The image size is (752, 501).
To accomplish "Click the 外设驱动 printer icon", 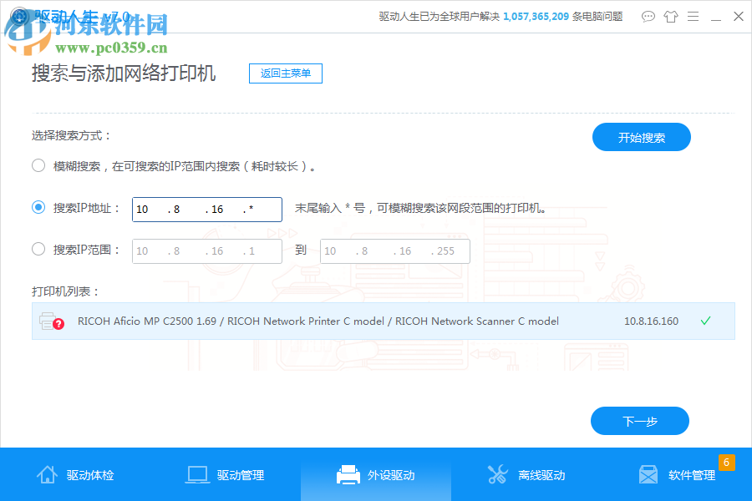I will pyautogui.click(x=349, y=473).
